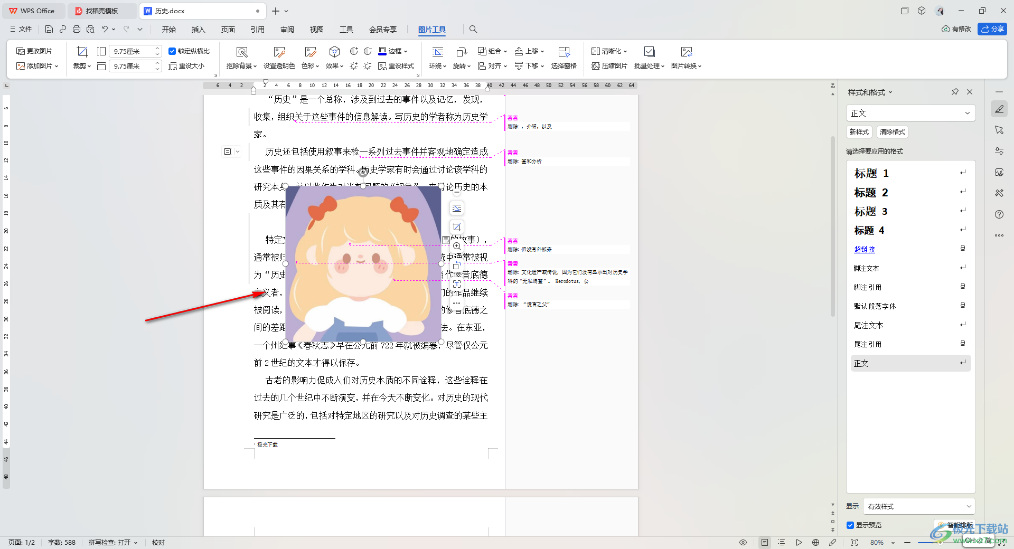This screenshot has height=549, width=1014.
Task: Apply the 标题 3 style
Action: point(910,211)
